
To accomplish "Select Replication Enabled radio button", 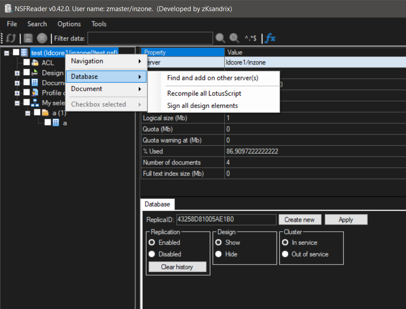I will [x=152, y=242].
